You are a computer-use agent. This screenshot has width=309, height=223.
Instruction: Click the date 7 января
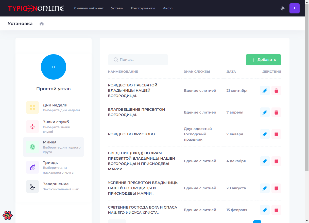[235, 134]
